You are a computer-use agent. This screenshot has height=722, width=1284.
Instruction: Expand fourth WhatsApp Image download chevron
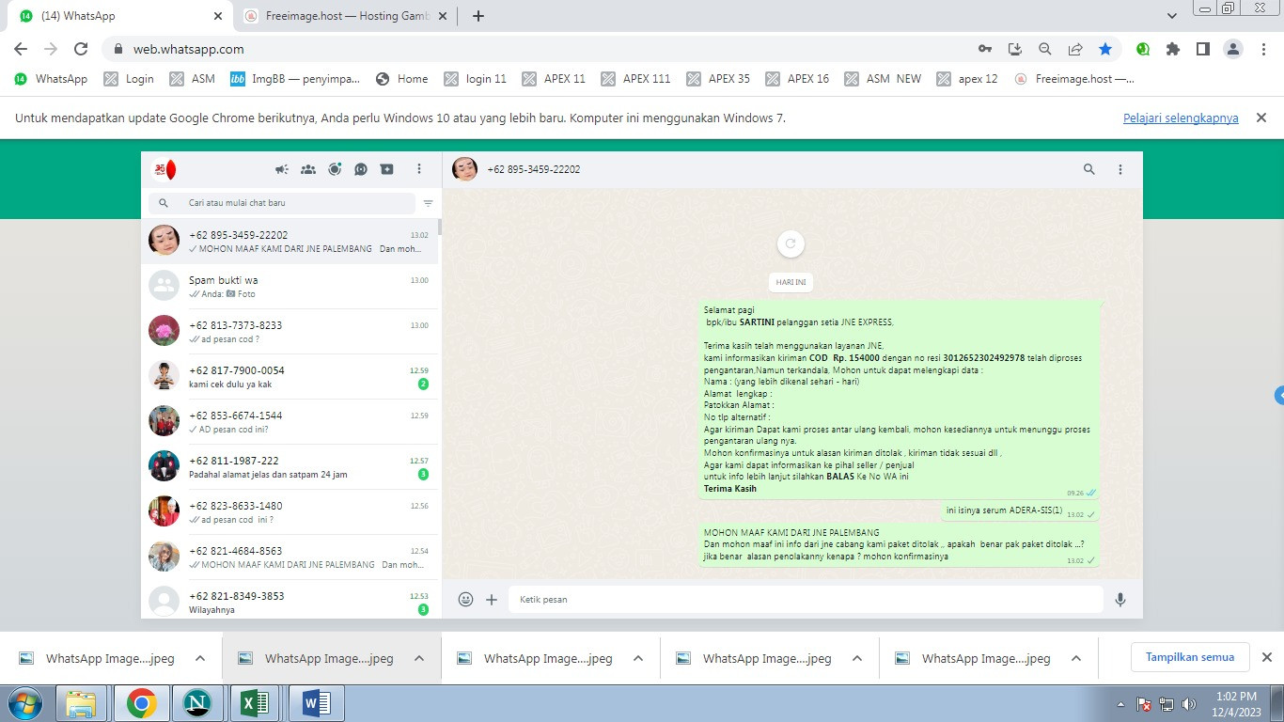pos(857,658)
